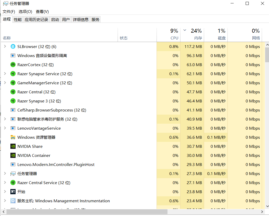This screenshot has height=216, width=269.
Task: Click the Razer Synapse Service icon
Action: (13, 74)
